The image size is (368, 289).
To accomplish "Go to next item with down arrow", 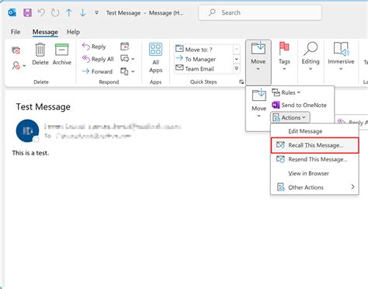I will coord(83,12).
